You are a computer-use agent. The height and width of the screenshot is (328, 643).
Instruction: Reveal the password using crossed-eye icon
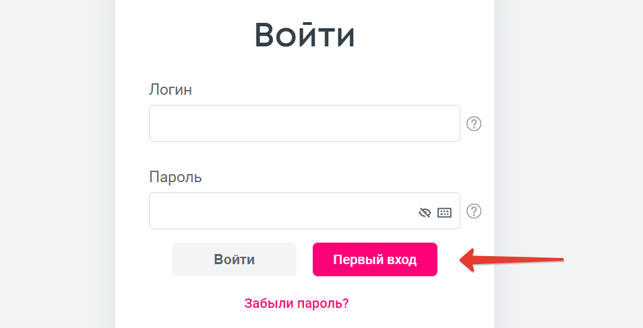tap(425, 213)
